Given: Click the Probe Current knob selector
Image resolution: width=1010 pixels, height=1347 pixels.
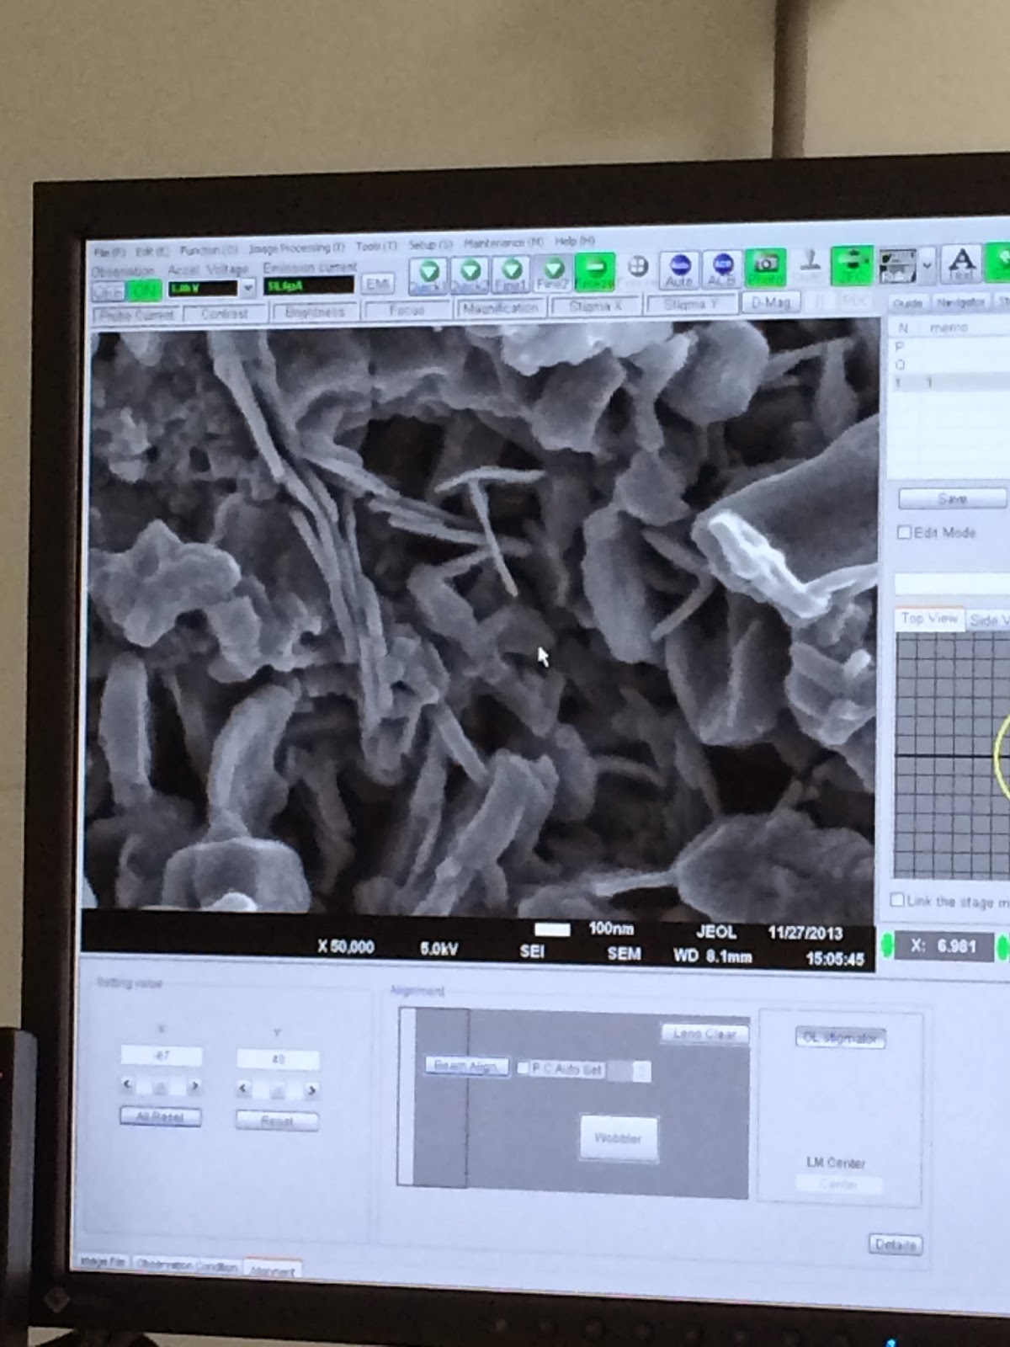Looking at the screenshot, I should pyautogui.click(x=136, y=316).
